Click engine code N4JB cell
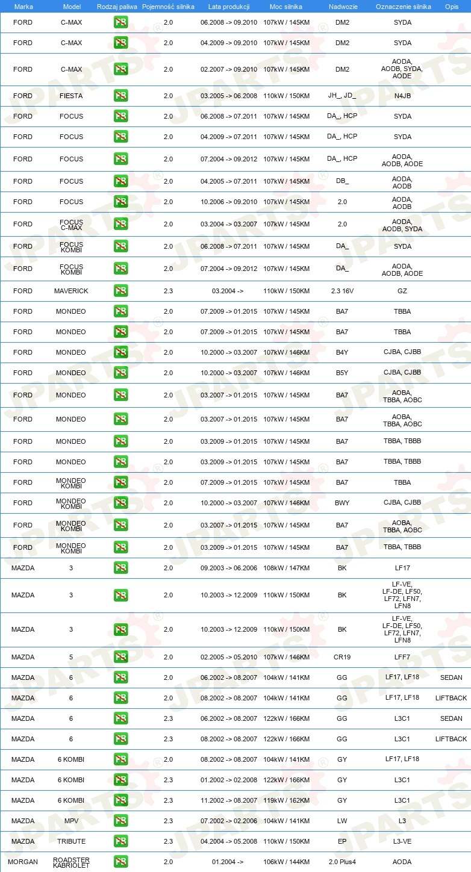The image size is (471, 872). tap(402, 96)
